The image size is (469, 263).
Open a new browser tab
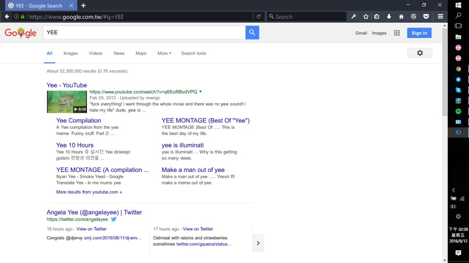coord(84,5)
